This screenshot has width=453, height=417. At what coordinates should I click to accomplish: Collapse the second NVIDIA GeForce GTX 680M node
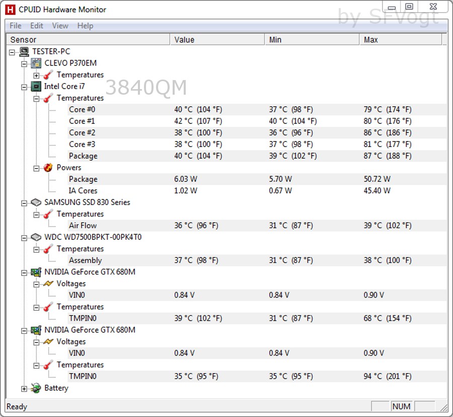point(24,331)
